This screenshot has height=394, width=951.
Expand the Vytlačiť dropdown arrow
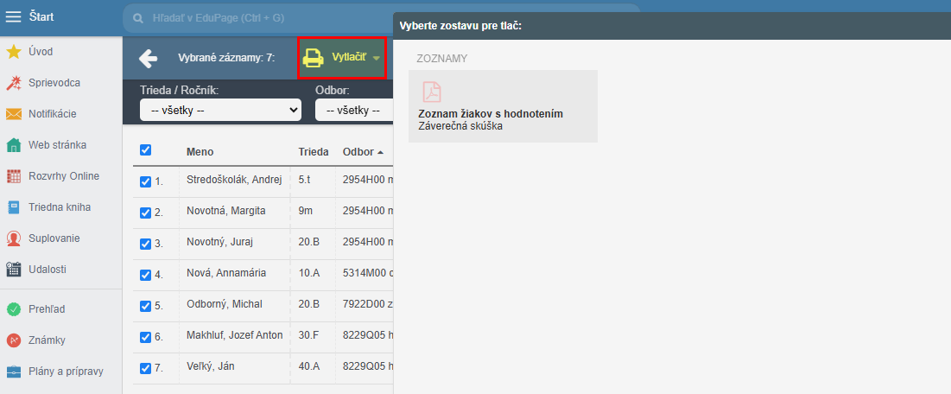point(377,58)
